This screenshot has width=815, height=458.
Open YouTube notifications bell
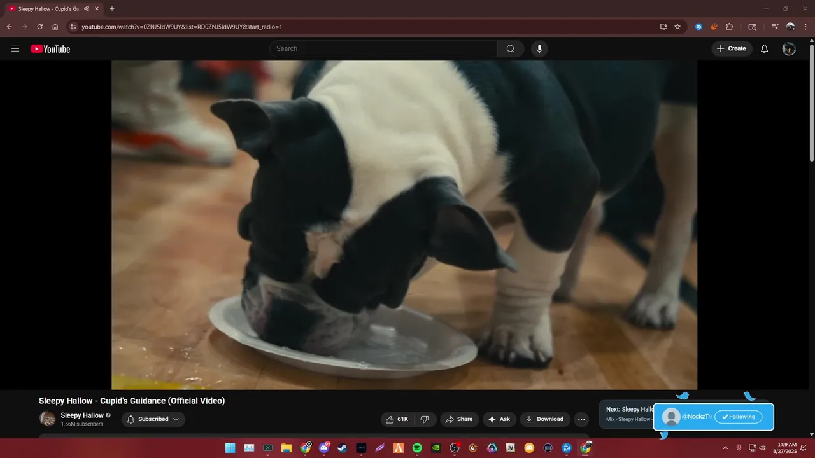(765, 49)
